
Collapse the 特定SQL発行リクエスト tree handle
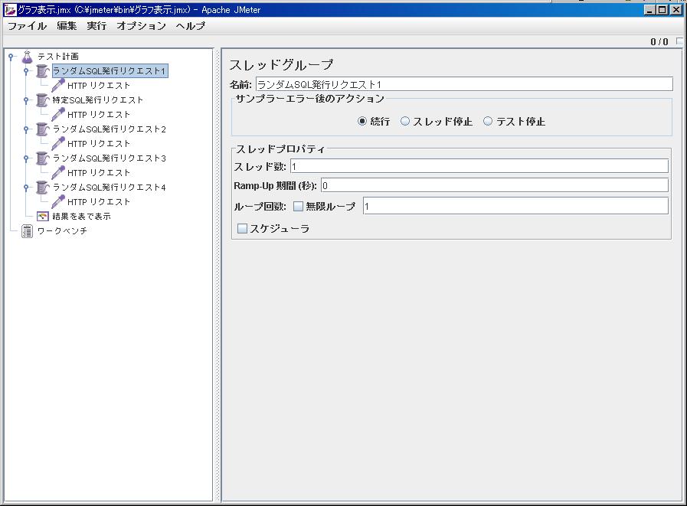(26, 100)
